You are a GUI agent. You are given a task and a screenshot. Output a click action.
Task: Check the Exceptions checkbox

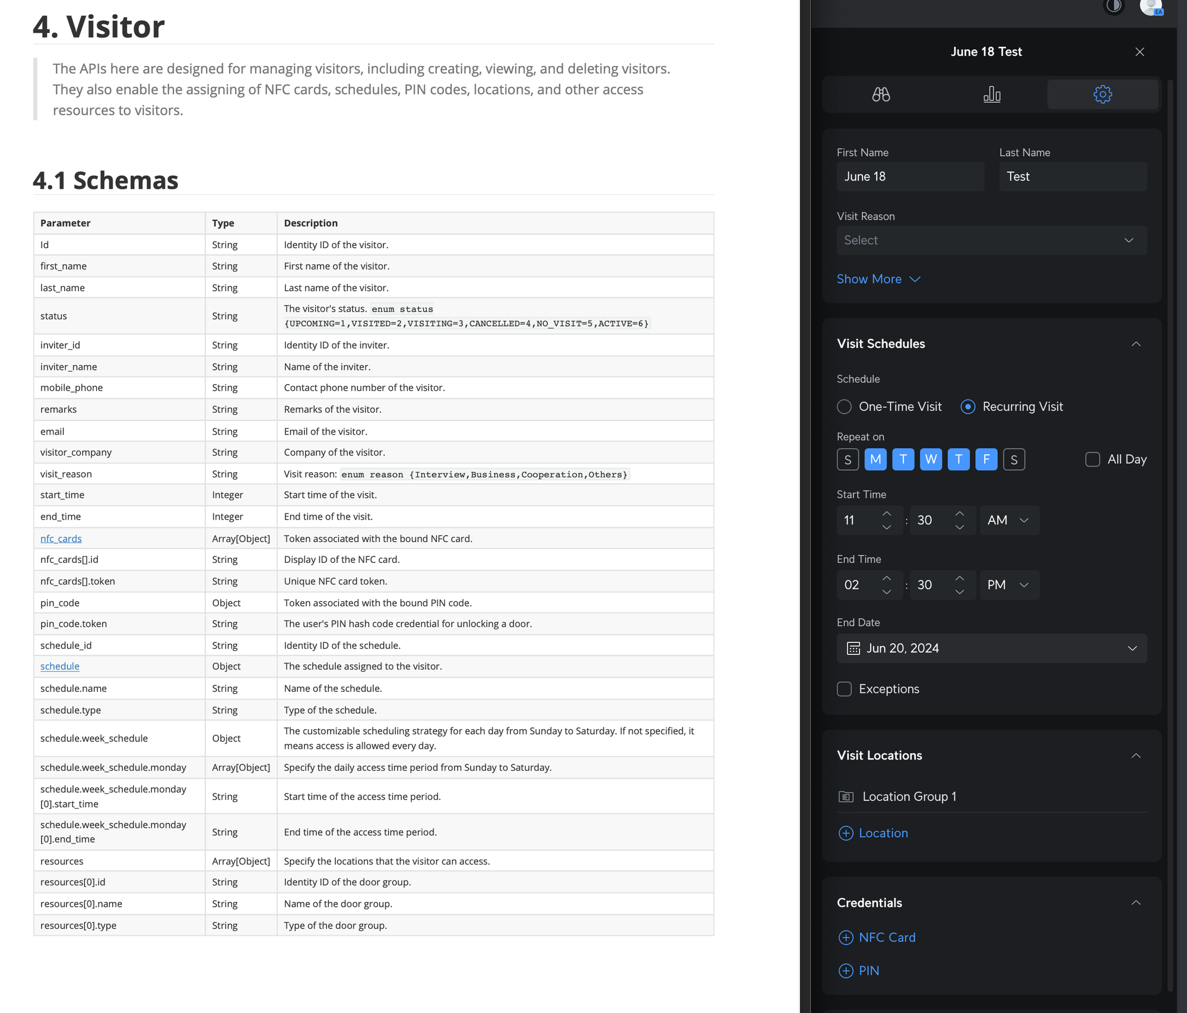(x=844, y=689)
